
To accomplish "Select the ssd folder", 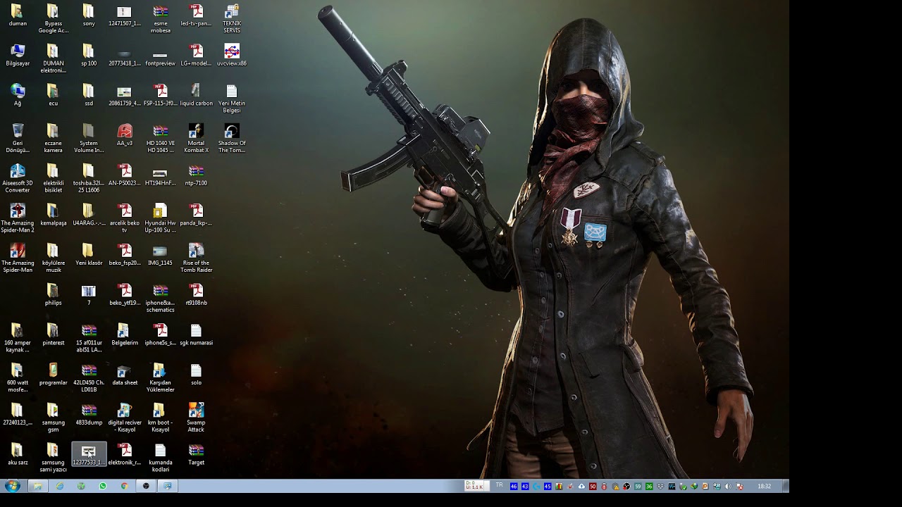I will pos(89,95).
